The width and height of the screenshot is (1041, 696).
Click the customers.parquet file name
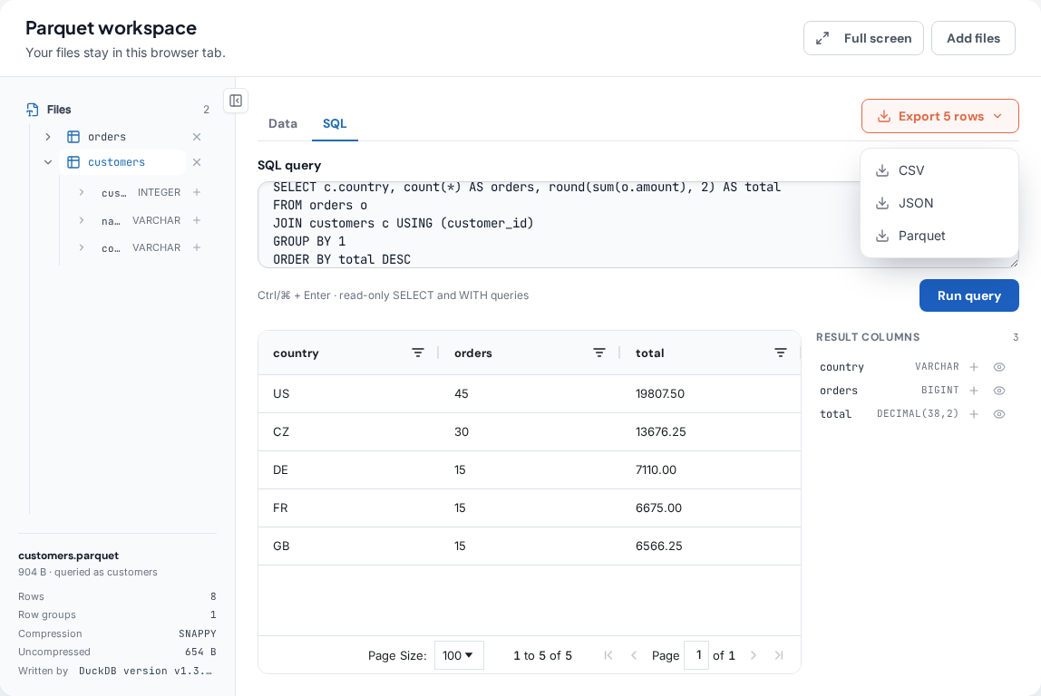68,556
